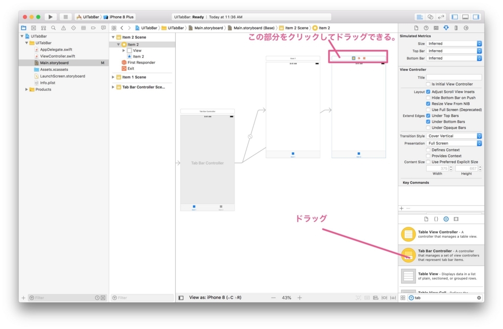The width and height of the screenshot is (503, 329).
Task: Toggle the Navigator panel visibility
Action: (454, 17)
